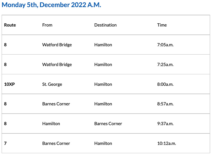Click the 7:25a.m. departure time
211x154 pixels.
165,64
